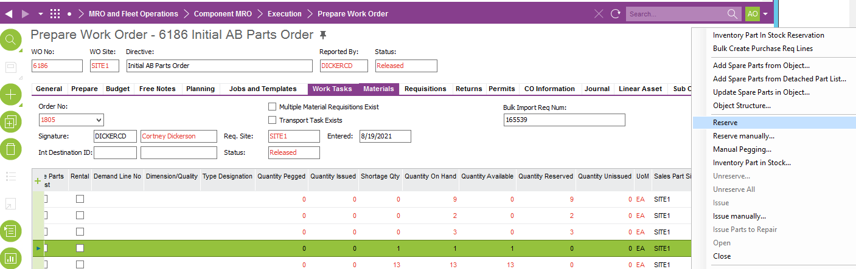Select Bulk Create Purchase Req Lines
856x269 pixels.
pyautogui.click(x=763, y=49)
